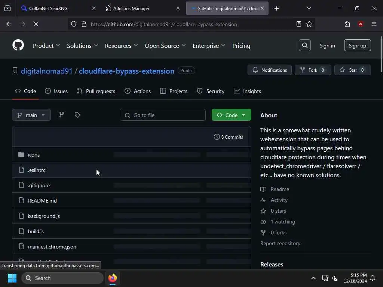Screen dimensions: 383x287
Task: Click the Sign in link
Action: 327,46
